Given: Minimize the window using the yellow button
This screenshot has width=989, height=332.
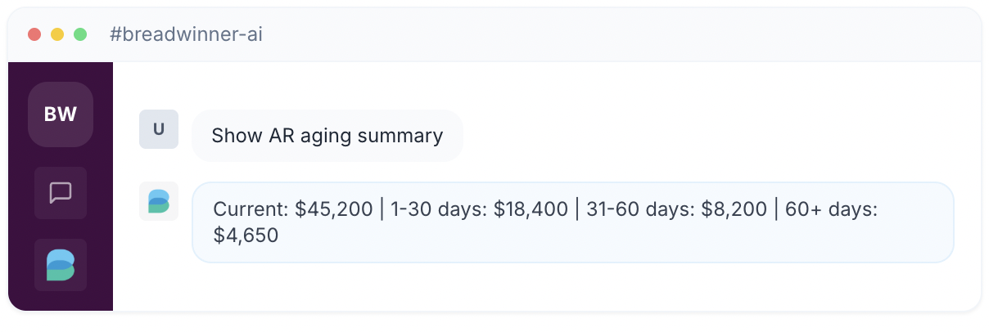Looking at the screenshot, I should pyautogui.click(x=57, y=34).
